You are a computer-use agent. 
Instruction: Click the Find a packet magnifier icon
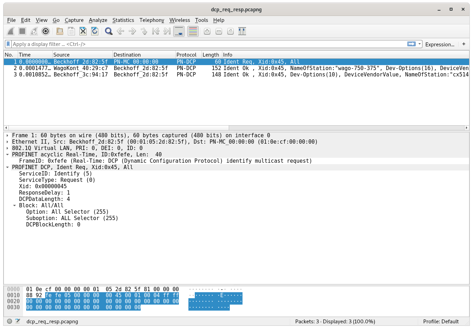pos(109,31)
